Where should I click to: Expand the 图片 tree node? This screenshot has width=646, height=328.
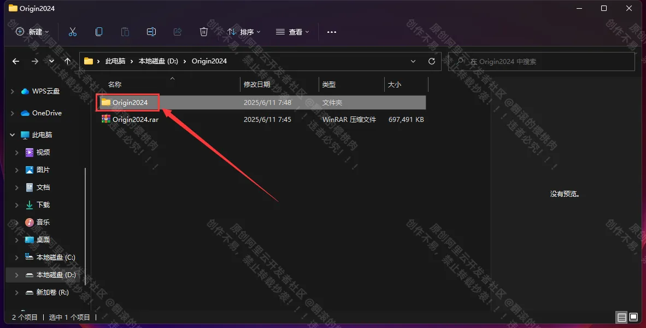pyautogui.click(x=17, y=170)
